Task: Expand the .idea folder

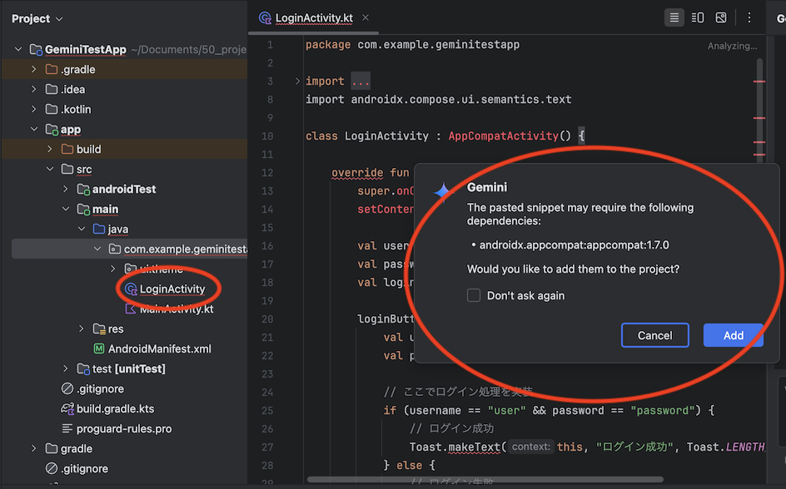Action: coord(34,89)
